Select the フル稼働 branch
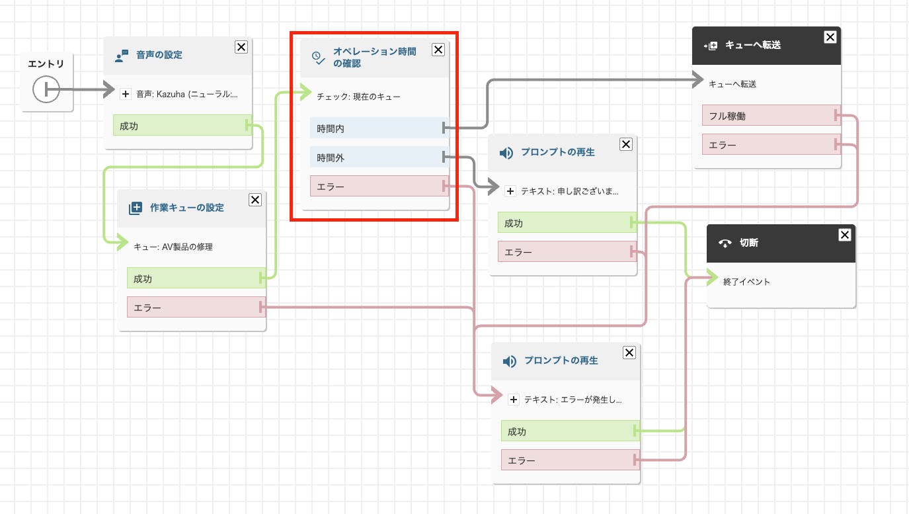Viewport: 909px width, 514px height. [x=771, y=116]
